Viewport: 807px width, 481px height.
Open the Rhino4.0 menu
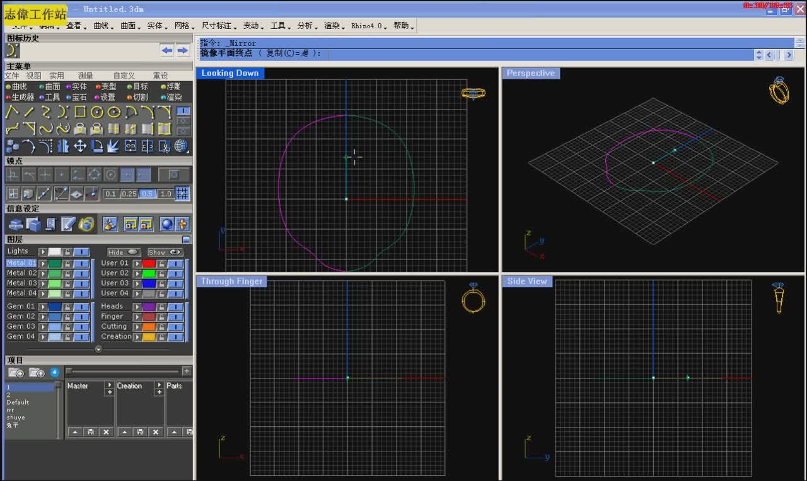(x=368, y=26)
